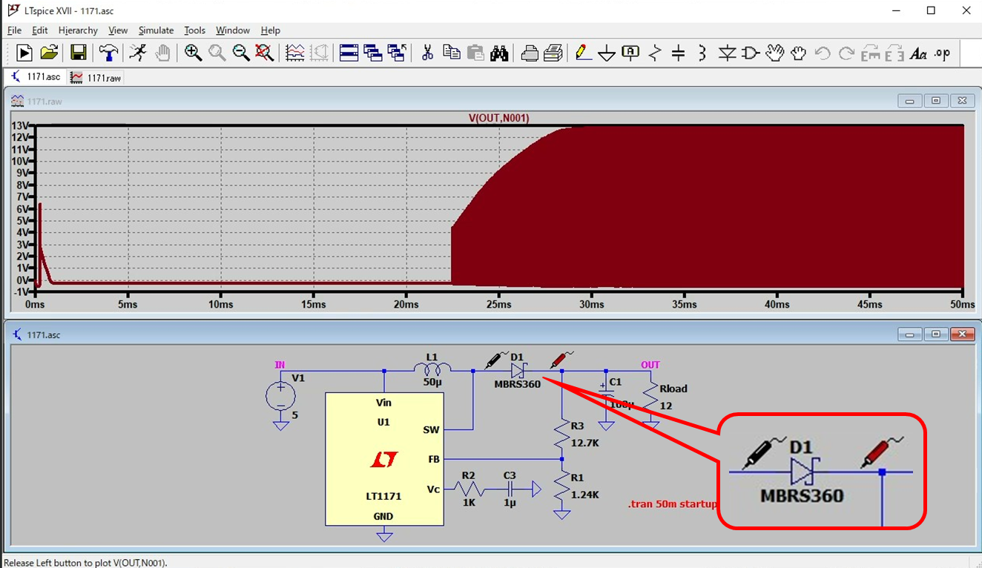Place a diode from the toolbar
The image size is (982, 568).
(727, 53)
